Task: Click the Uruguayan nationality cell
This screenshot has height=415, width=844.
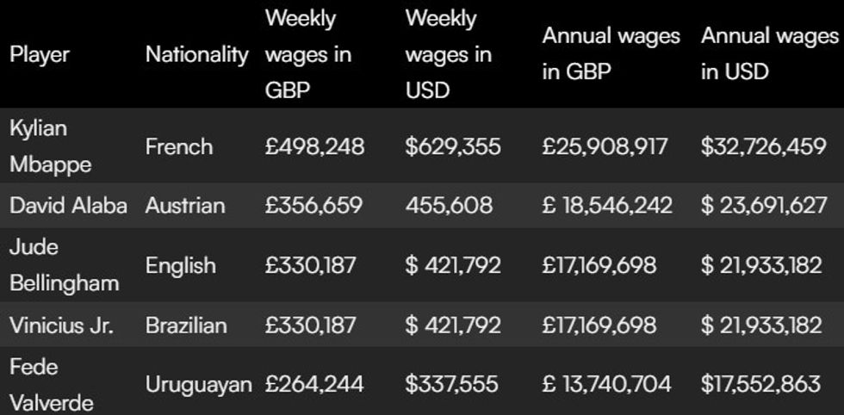Action: (198, 385)
